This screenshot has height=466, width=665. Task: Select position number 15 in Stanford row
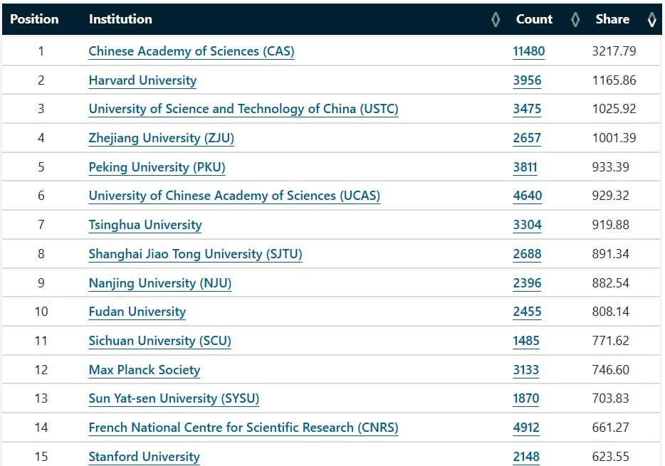point(41,457)
